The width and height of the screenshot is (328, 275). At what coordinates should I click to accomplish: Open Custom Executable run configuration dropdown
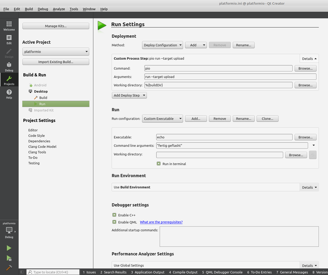pos(163,119)
